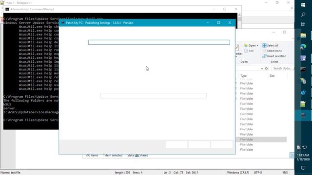Click Command Prompt scrollbar up arrow
The width and height of the screenshot is (312, 175).
click(x=239, y=15)
